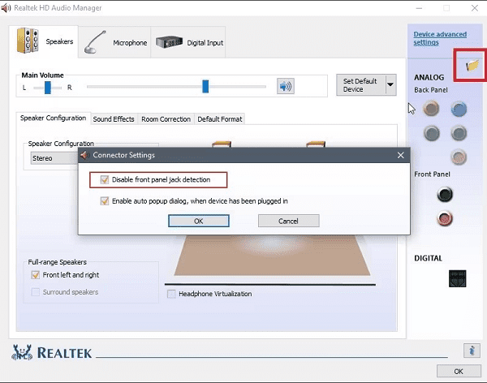Switch to the Digital Input tab
The image size is (487, 383).
point(188,42)
